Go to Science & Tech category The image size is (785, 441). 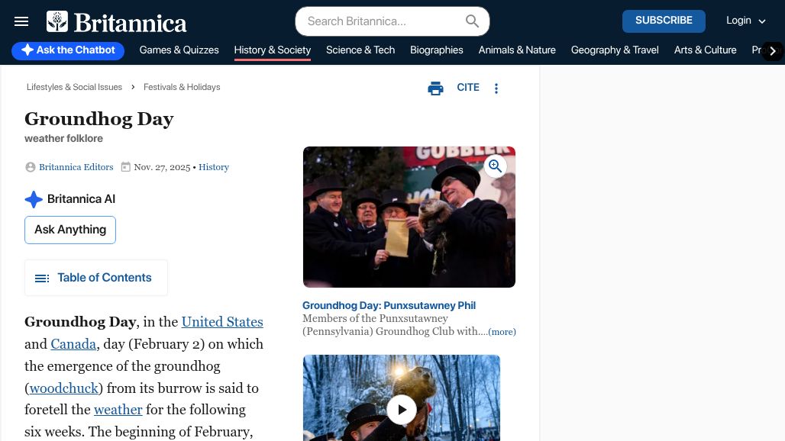[360, 50]
